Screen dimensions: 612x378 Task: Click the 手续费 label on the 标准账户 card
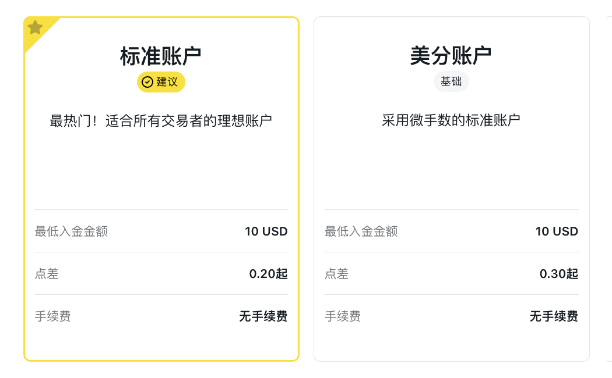tap(52, 316)
